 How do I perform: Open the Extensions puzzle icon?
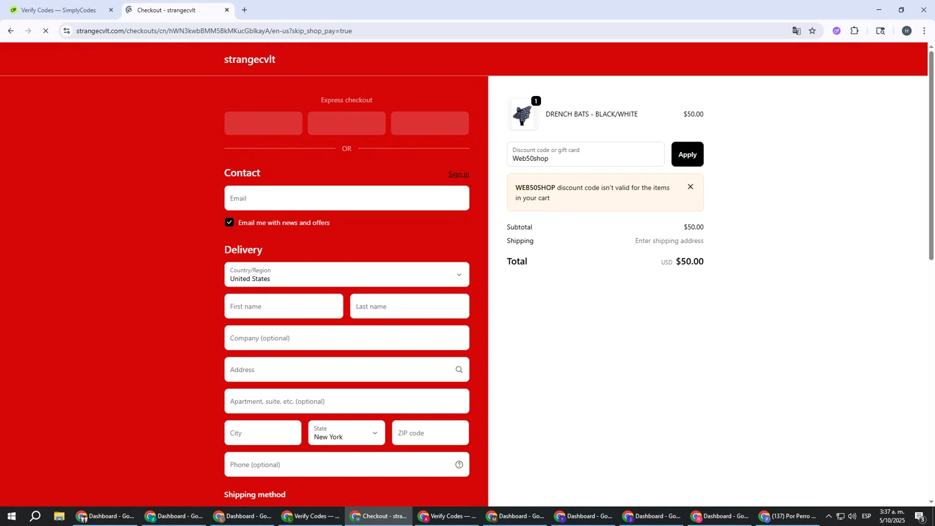855,31
